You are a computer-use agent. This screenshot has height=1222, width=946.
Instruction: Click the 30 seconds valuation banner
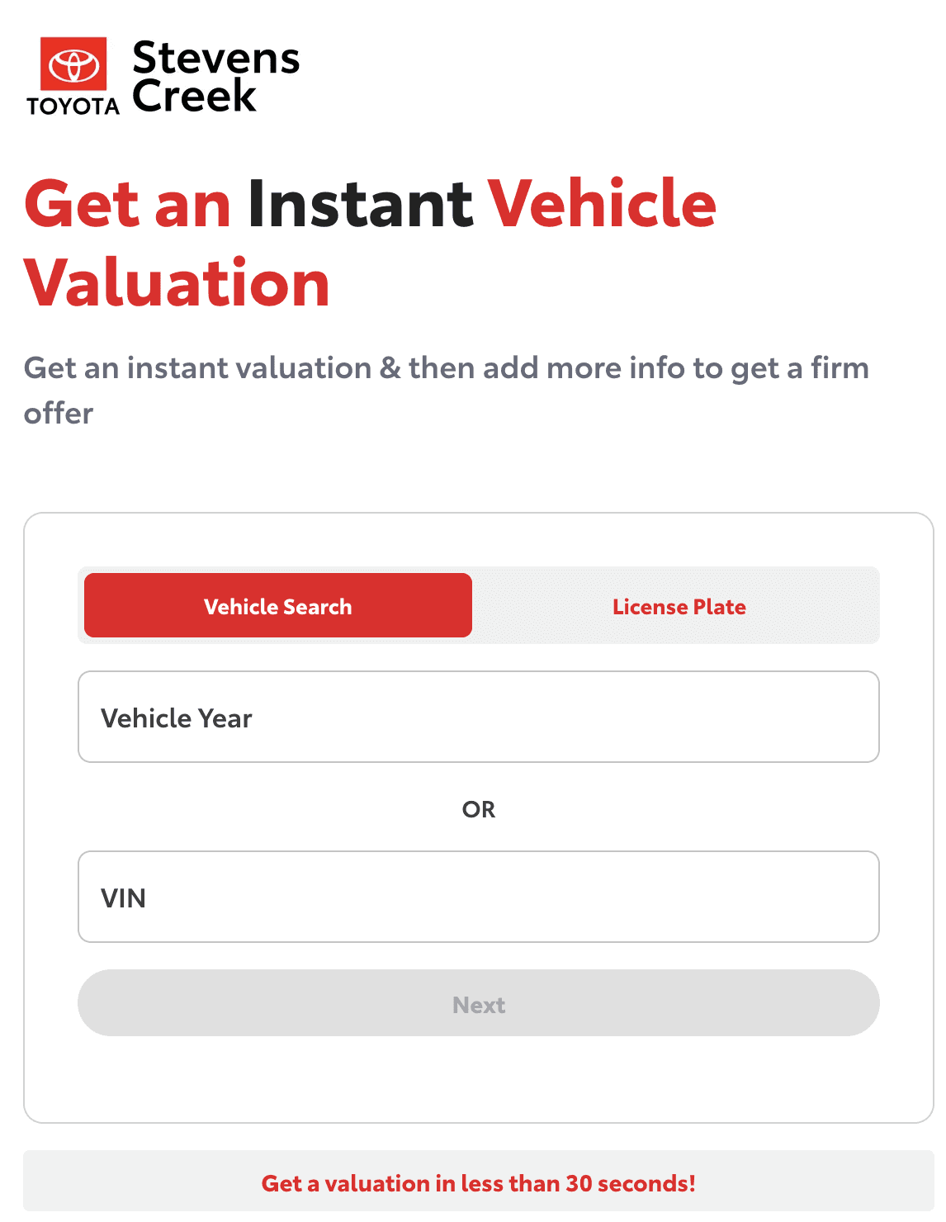pos(479,1182)
